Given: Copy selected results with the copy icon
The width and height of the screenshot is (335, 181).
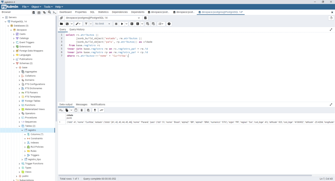Looking at the screenshot, I should [67, 110].
